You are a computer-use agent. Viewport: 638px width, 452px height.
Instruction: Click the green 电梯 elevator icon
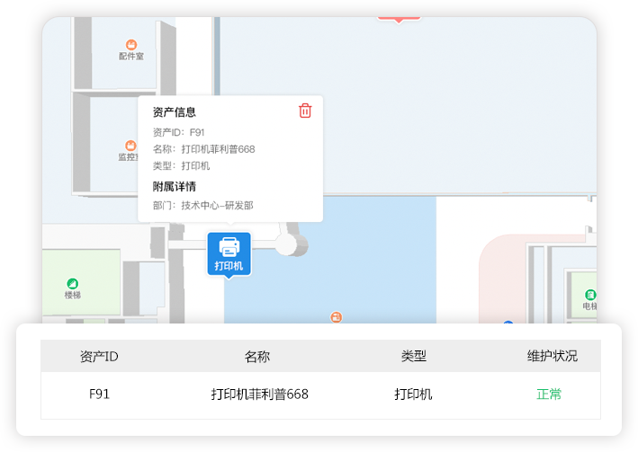coord(590,295)
